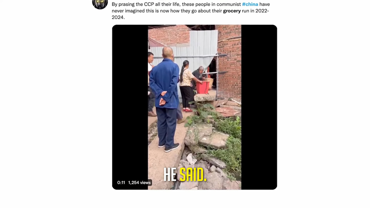The width and height of the screenshot is (370, 208).
Task: Click the red bucket in the video
Action: [x=203, y=87]
